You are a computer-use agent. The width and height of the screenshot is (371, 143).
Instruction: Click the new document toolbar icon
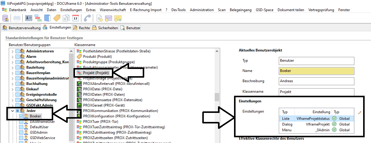[99, 18]
